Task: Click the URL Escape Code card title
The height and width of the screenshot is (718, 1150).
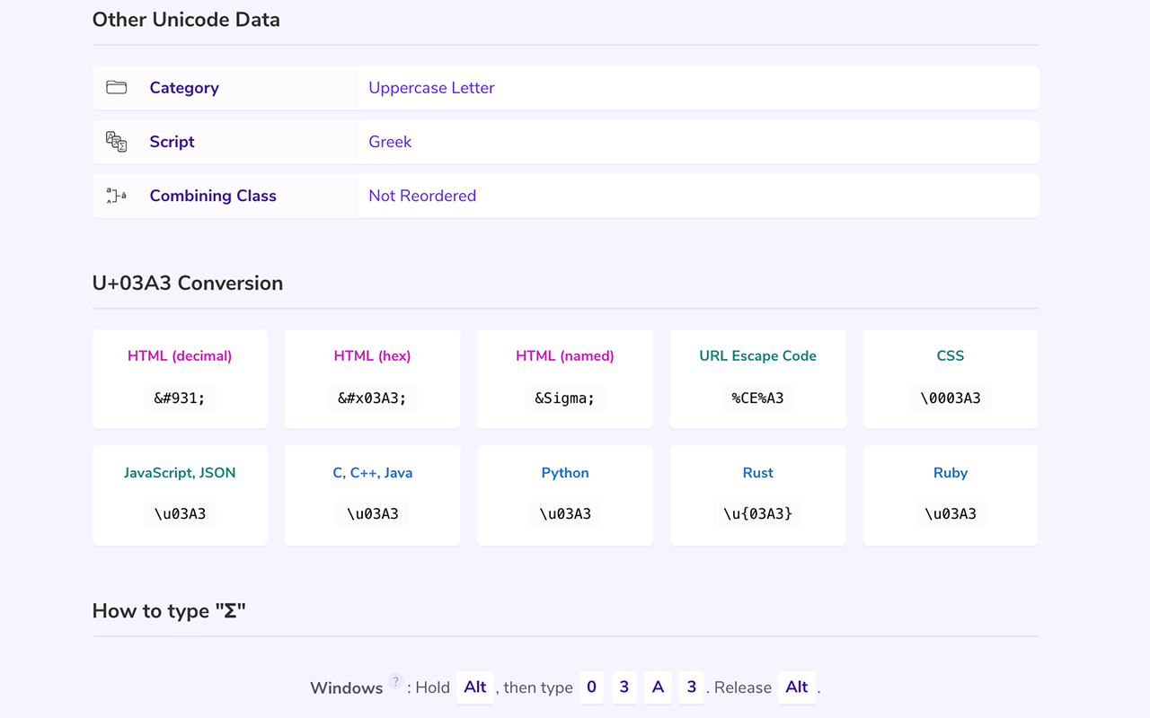Action: (x=757, y=356)
